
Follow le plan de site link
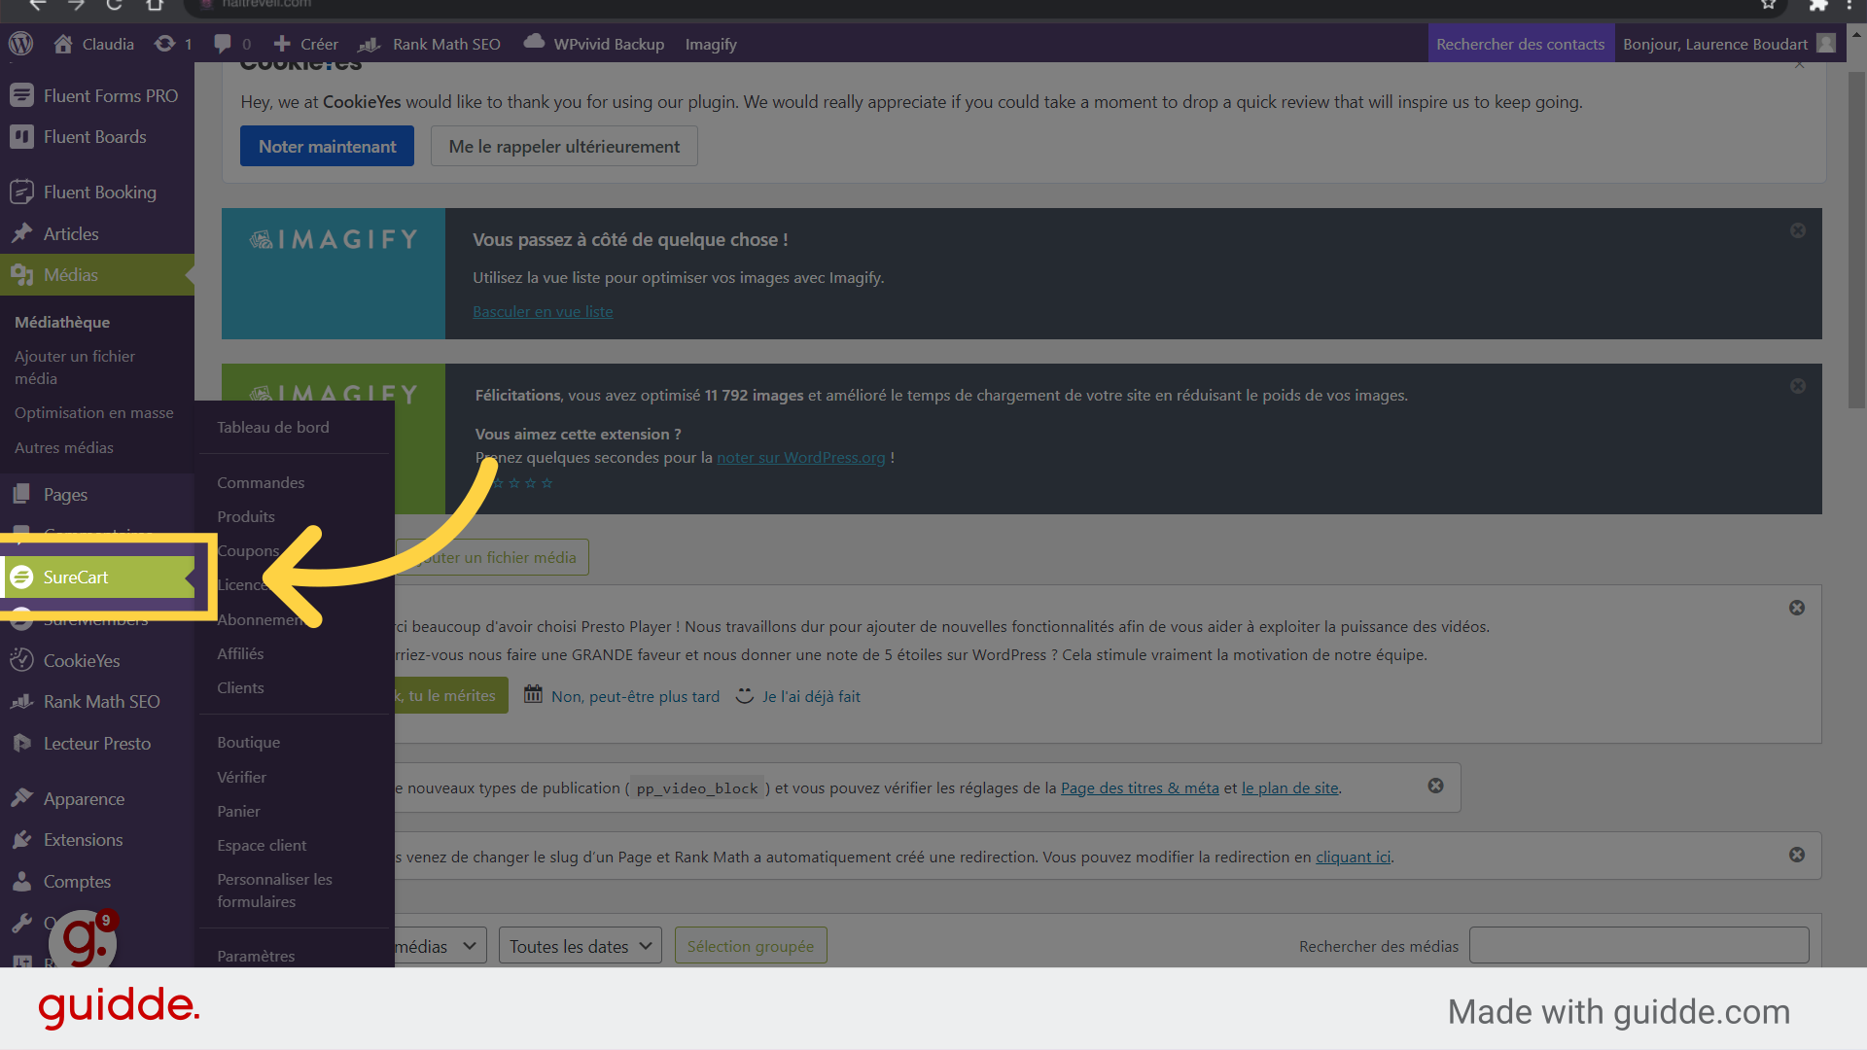coord(1289,787)
